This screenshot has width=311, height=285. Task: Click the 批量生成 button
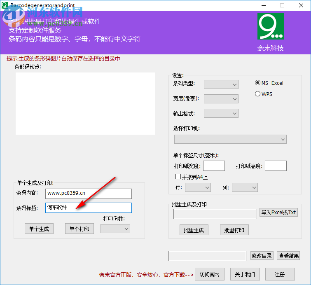[x=194, y=230]
